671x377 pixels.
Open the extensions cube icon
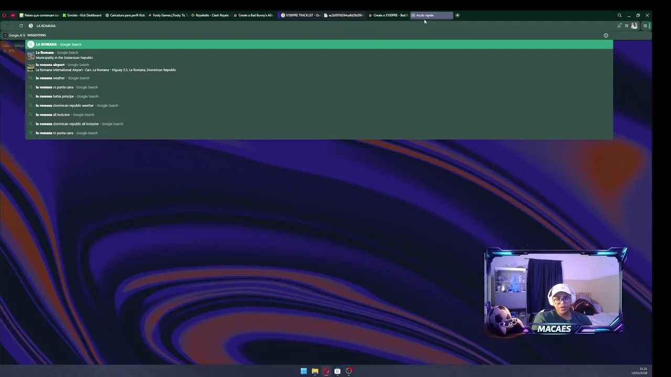[x=645, y=26]
